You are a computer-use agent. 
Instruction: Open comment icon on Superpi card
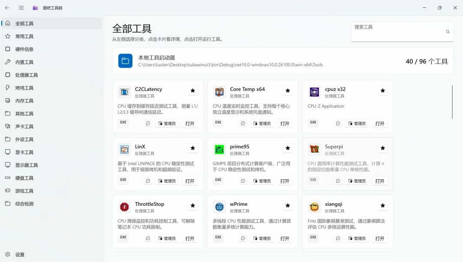(338, 181)
